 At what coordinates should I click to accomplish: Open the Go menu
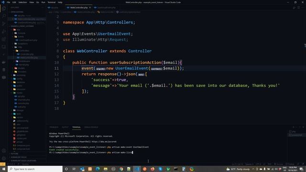38,2
